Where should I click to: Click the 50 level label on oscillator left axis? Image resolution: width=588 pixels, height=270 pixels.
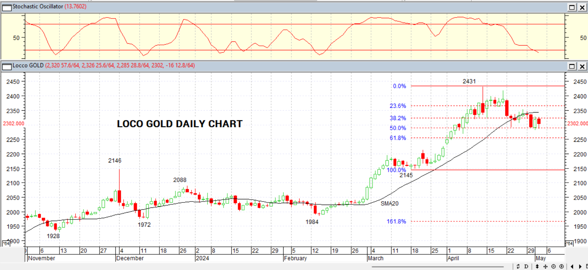(16, 38)
